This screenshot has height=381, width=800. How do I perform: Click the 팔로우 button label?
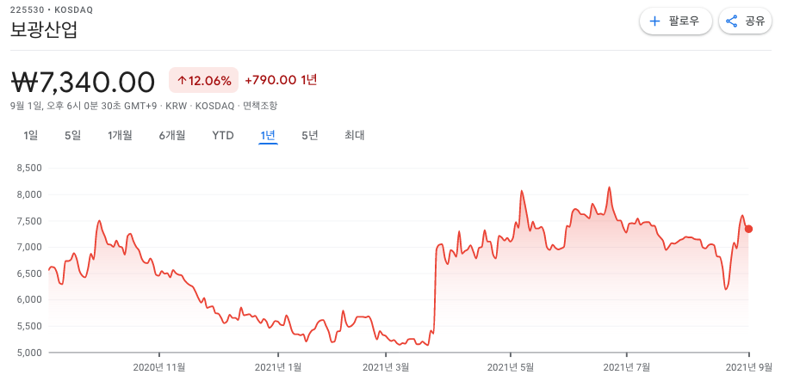684,22
